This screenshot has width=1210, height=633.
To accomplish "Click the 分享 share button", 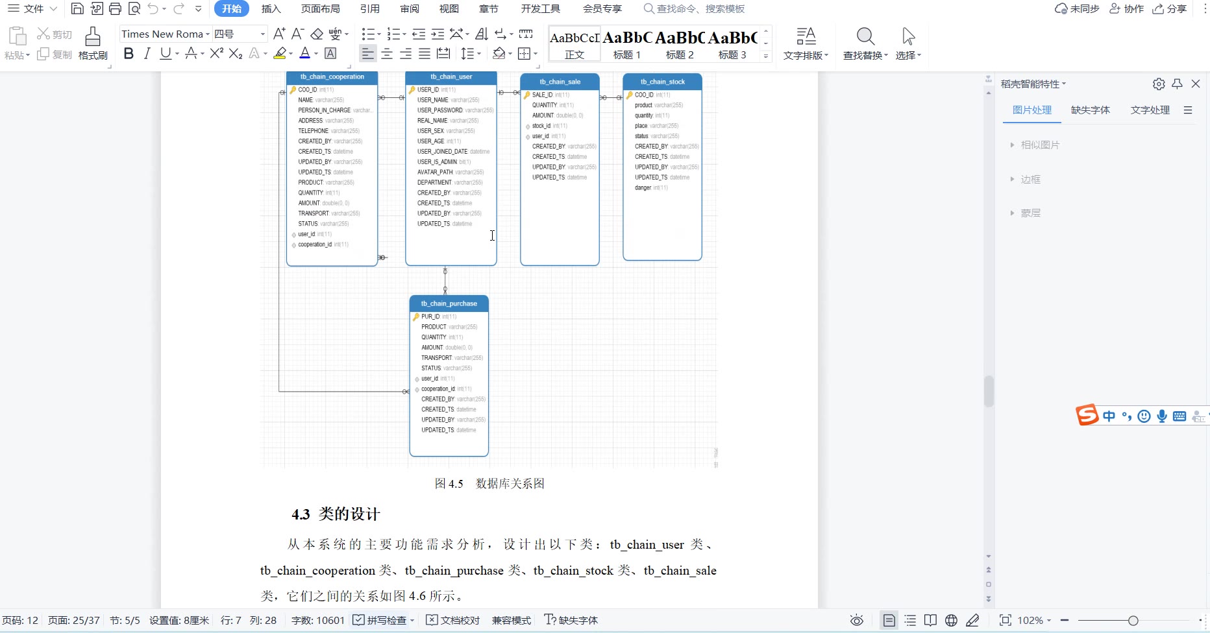I will click(1170, 8).
